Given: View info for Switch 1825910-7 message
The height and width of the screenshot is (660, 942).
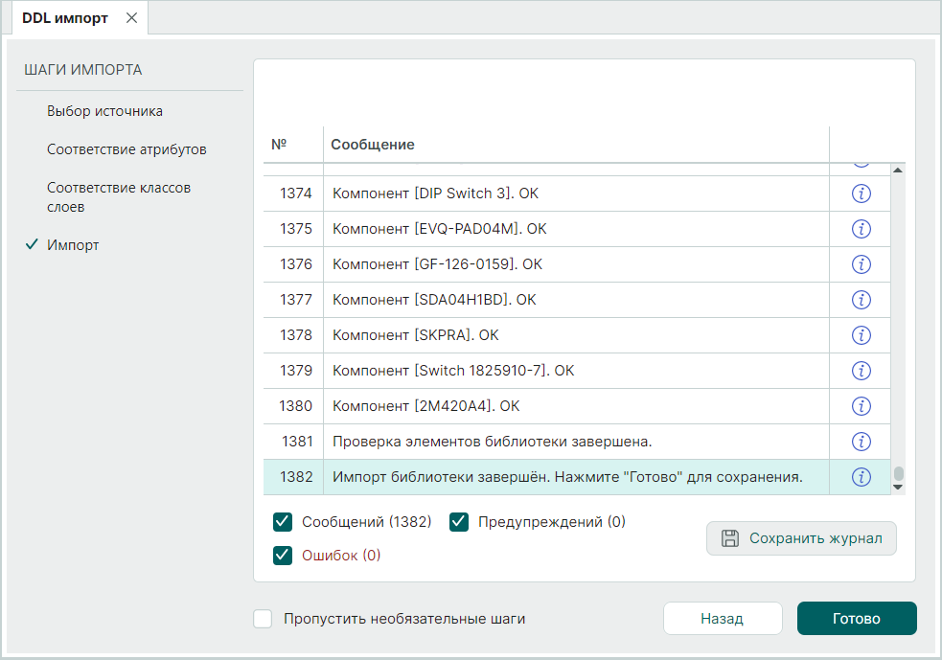Looking at the screenshot, I should tap(861, 371).
